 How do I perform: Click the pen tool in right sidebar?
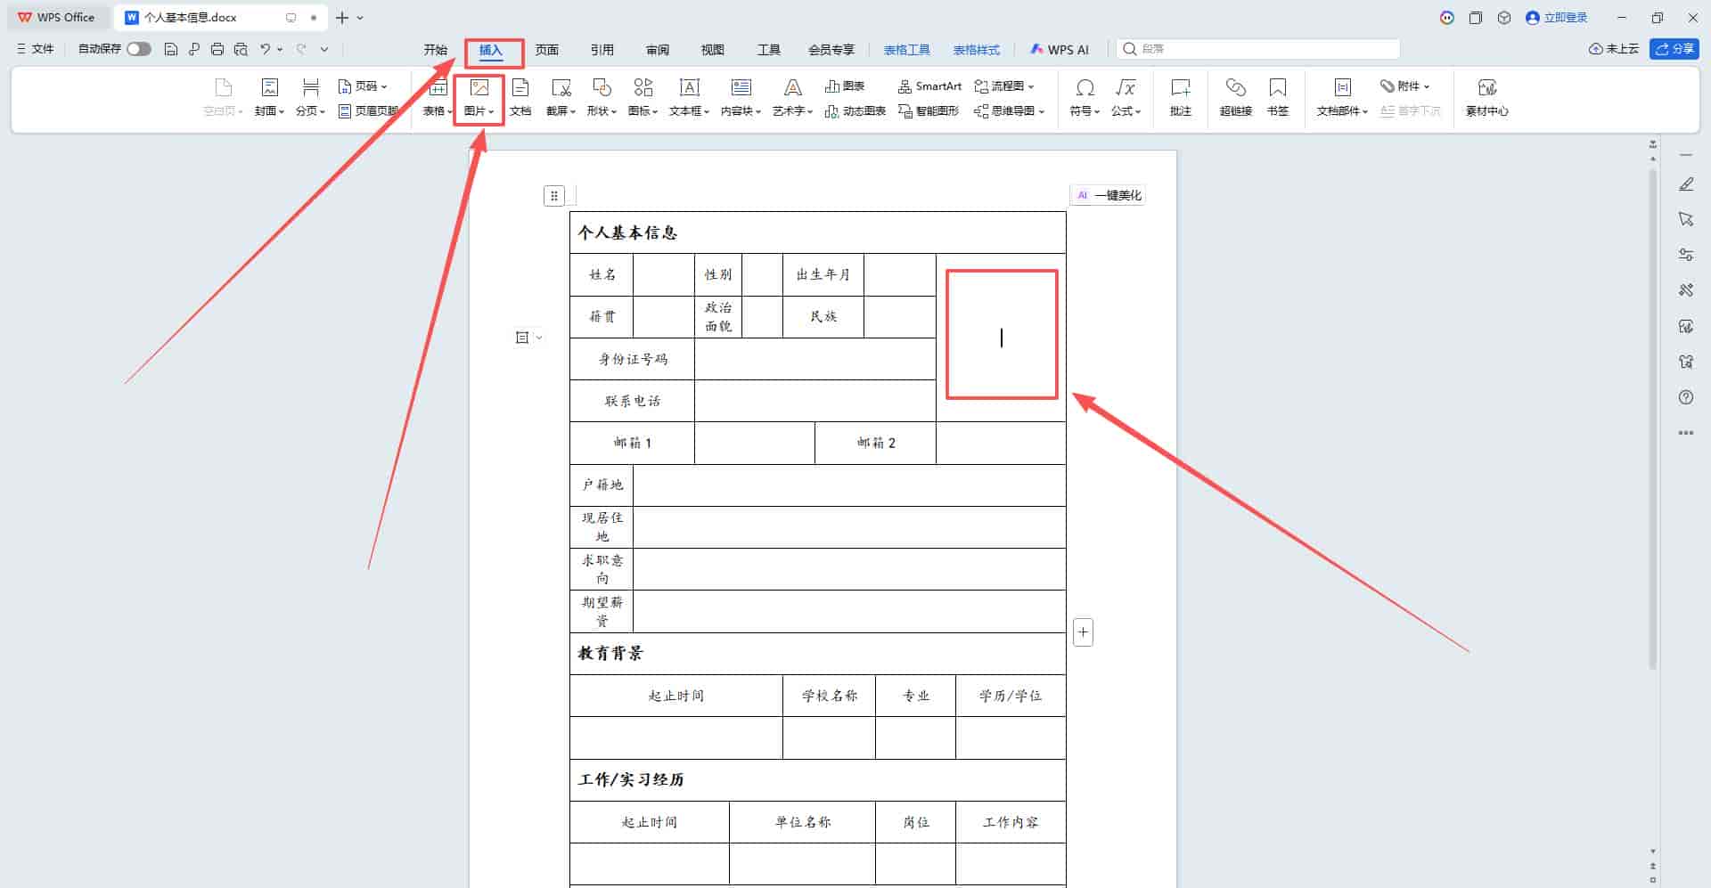1686,184
